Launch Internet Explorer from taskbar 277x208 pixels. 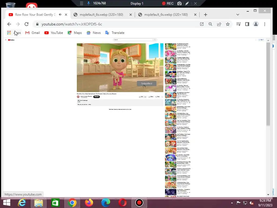[22, 203]
